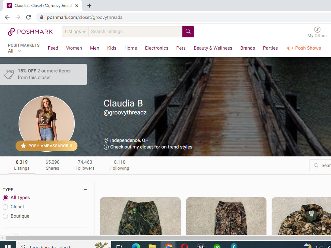This screenshot has width=331, height=248.
Task: Click the Posh Ambassador II star badge
Action: click(46, 146)
